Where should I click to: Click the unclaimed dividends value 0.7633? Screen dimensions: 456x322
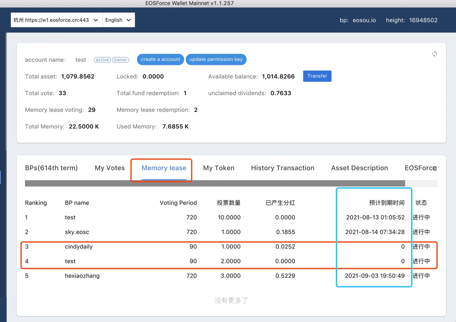(281, 93)
